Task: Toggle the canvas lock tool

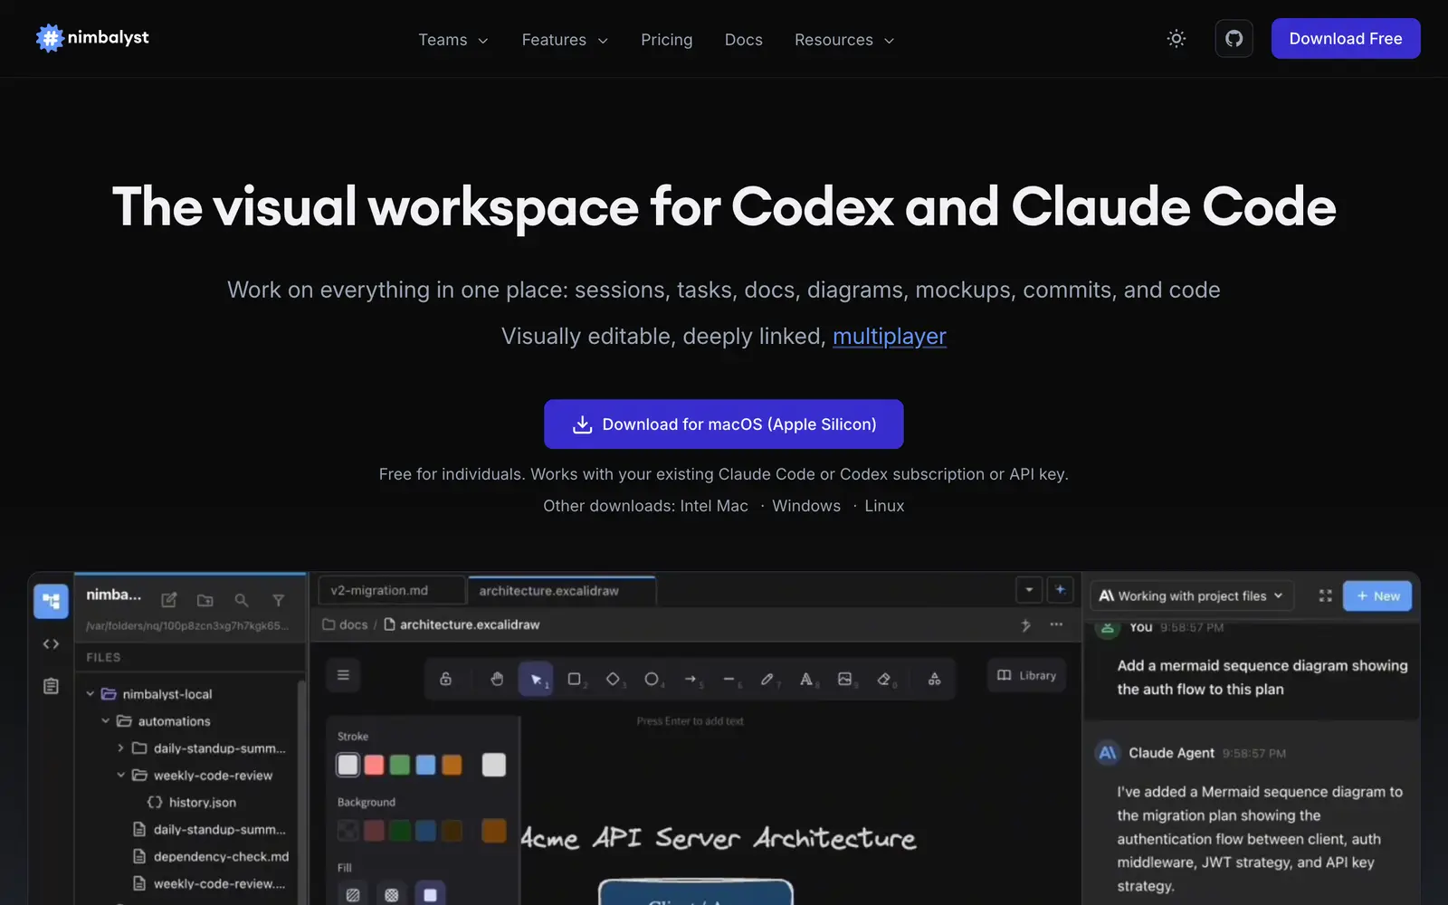Action: click(x=445, y=679)
